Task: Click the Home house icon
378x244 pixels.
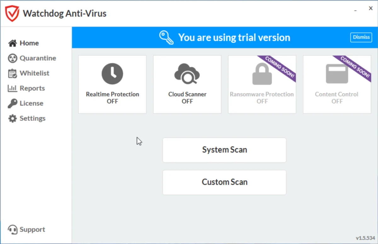Action: 12,43
